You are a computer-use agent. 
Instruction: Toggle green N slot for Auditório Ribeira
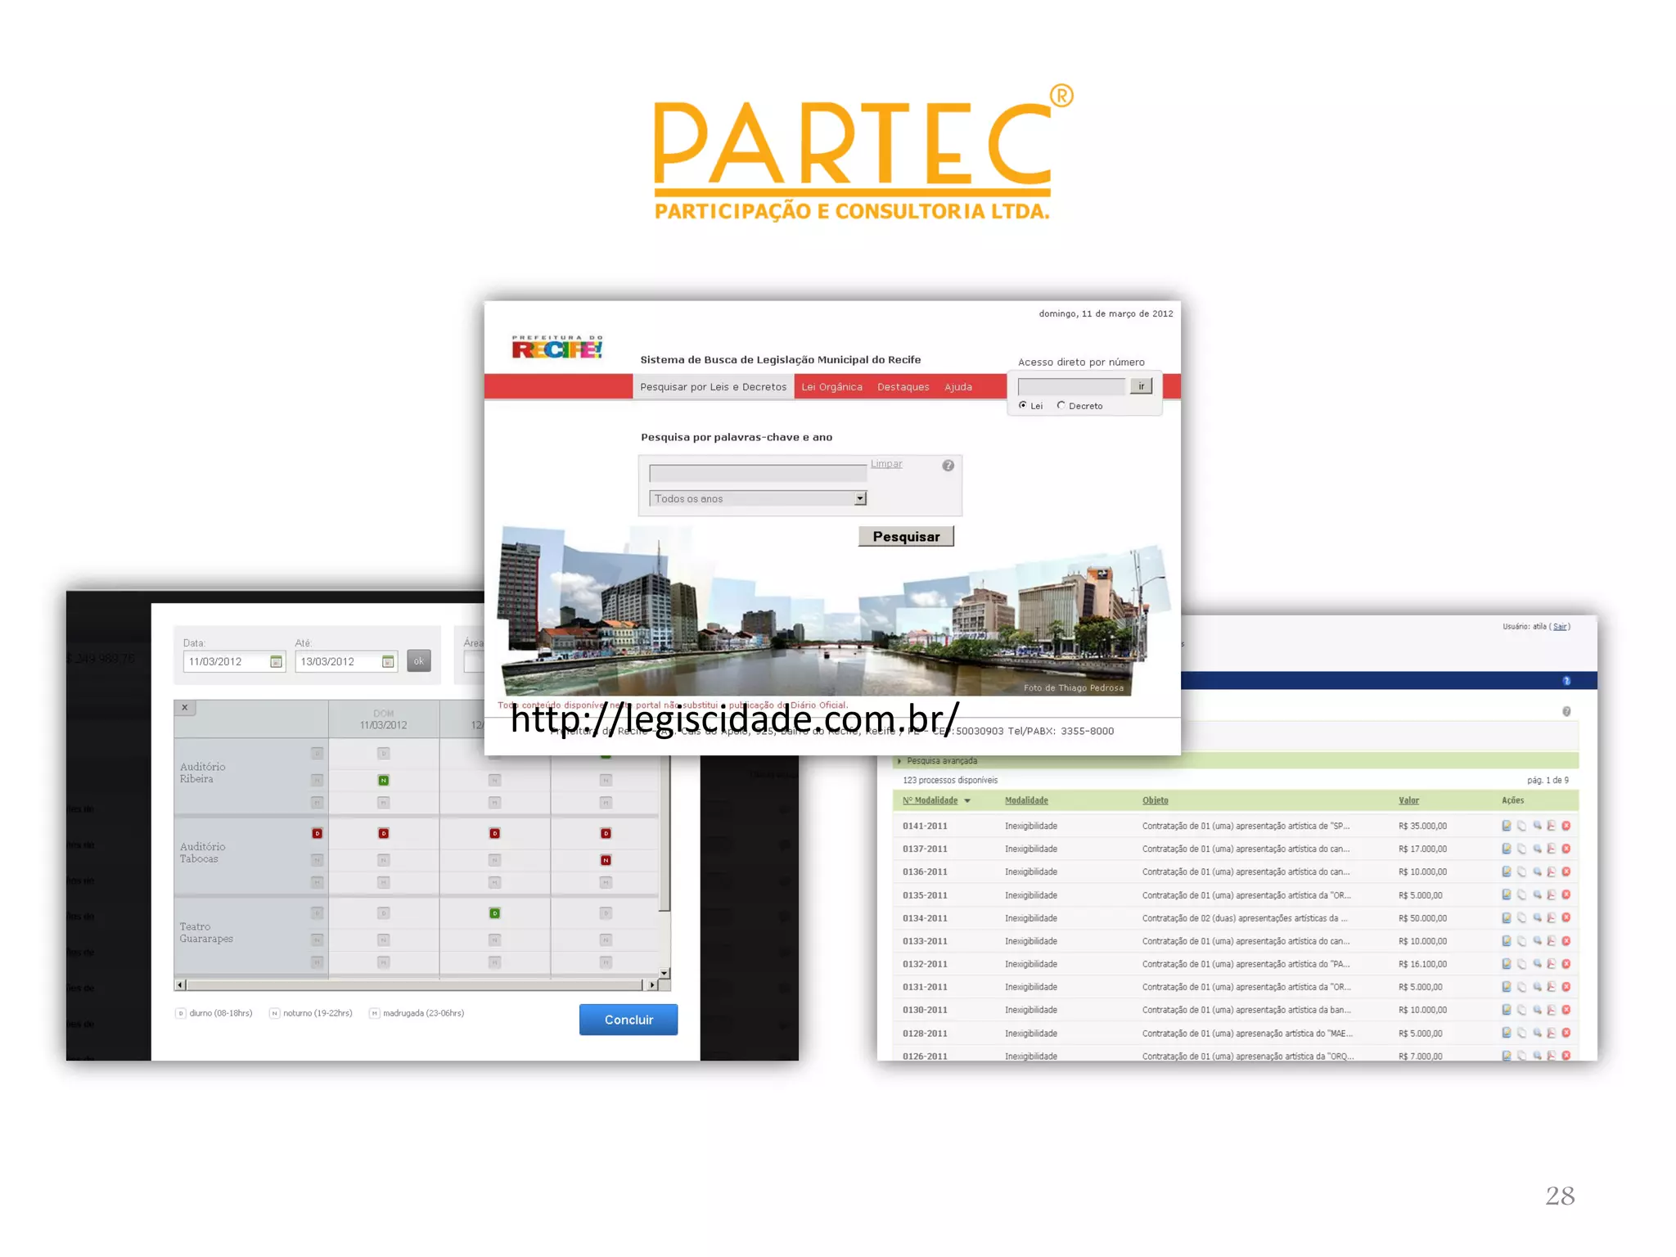[383, 780]
